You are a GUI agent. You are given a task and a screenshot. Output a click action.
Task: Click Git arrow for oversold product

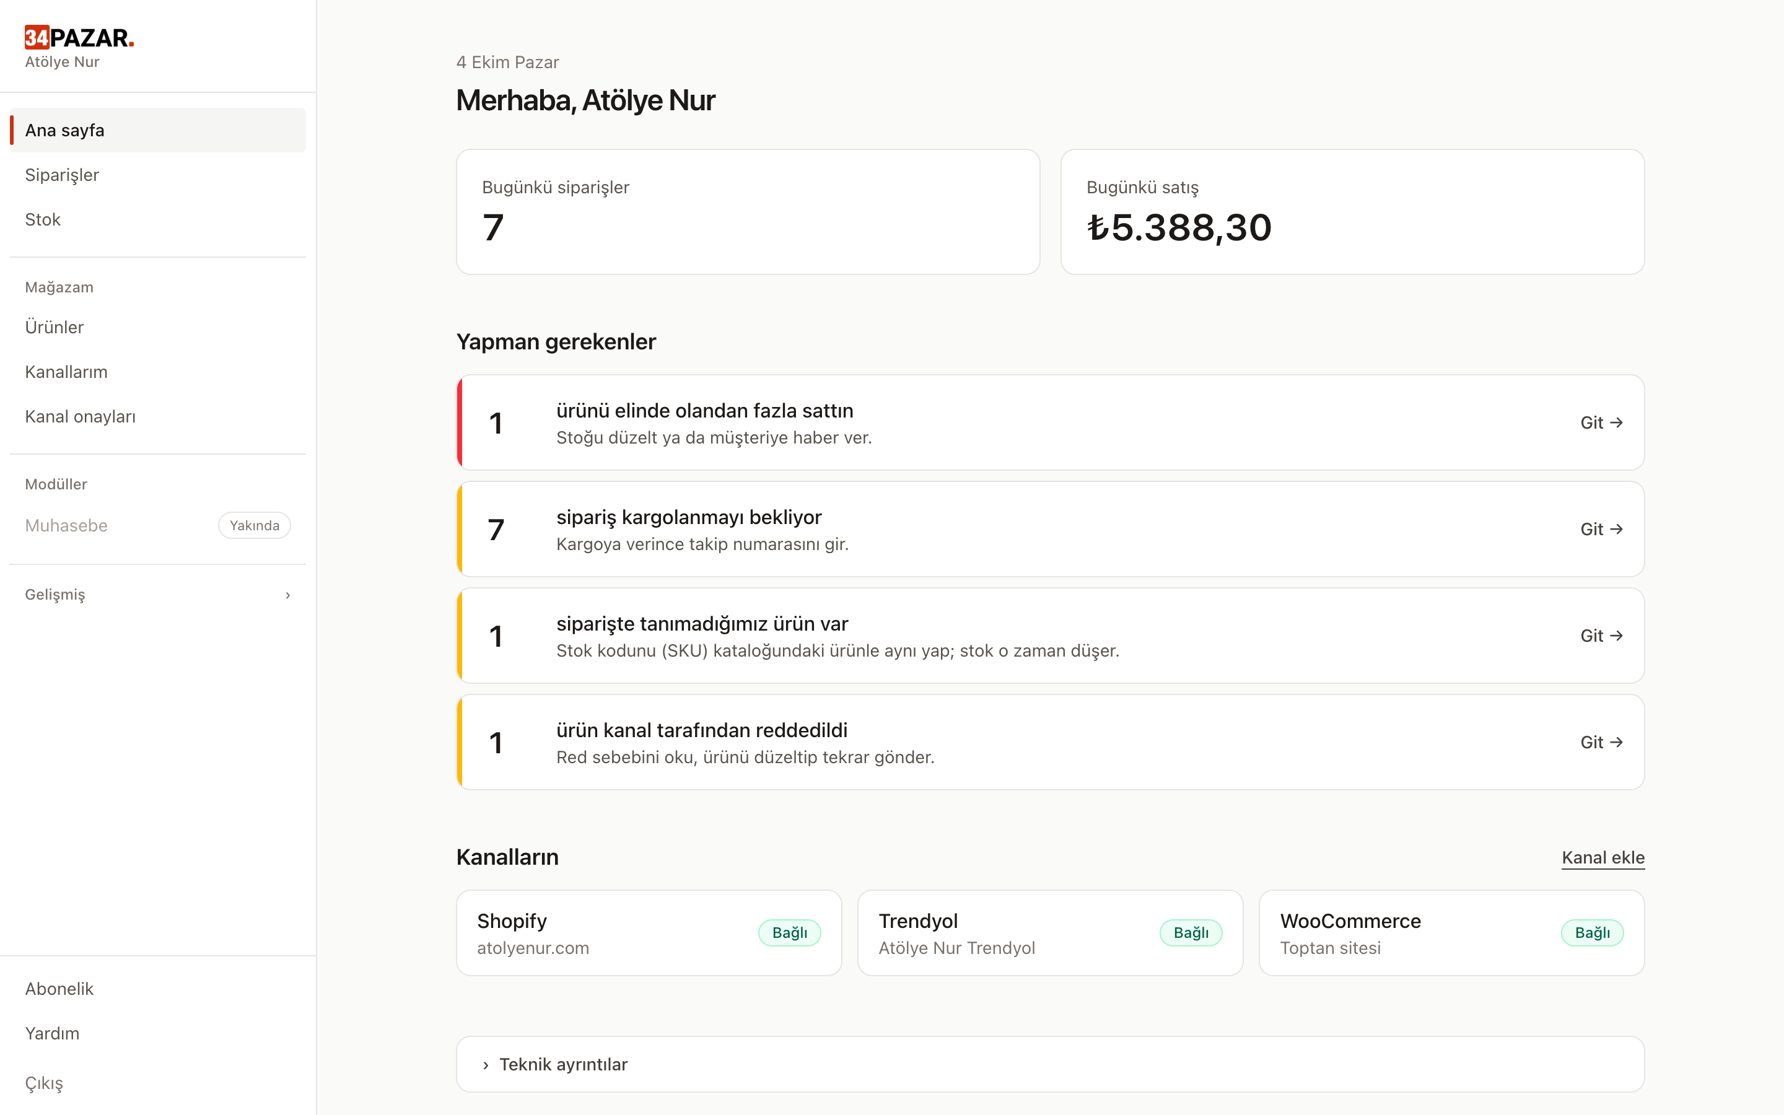(x=1601, y=422)
